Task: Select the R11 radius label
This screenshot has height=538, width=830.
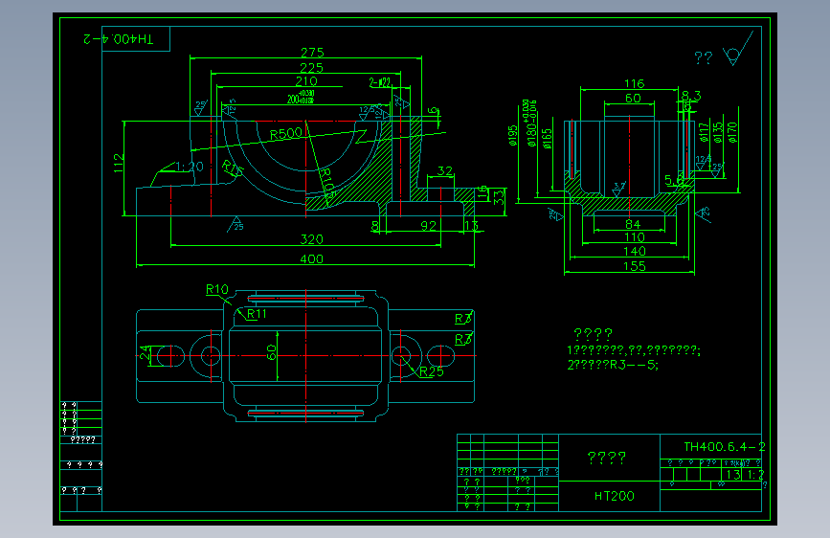Action: (x=257, y=313)
